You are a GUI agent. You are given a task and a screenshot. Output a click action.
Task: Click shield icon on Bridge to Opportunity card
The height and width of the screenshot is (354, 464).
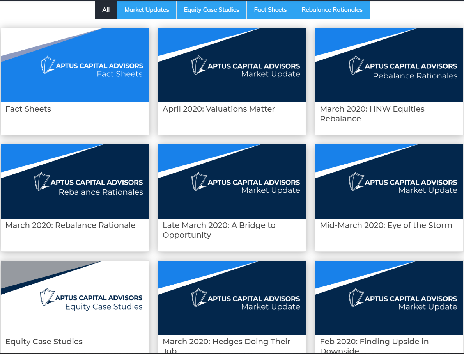point(199,181)
